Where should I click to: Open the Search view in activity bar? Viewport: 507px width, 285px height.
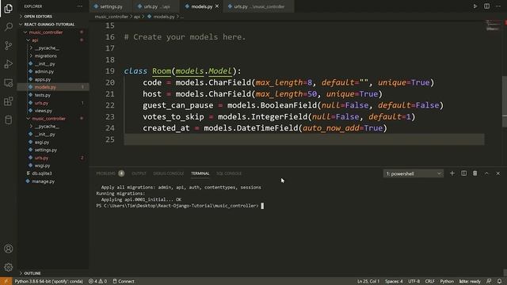[x=9, y=26]
